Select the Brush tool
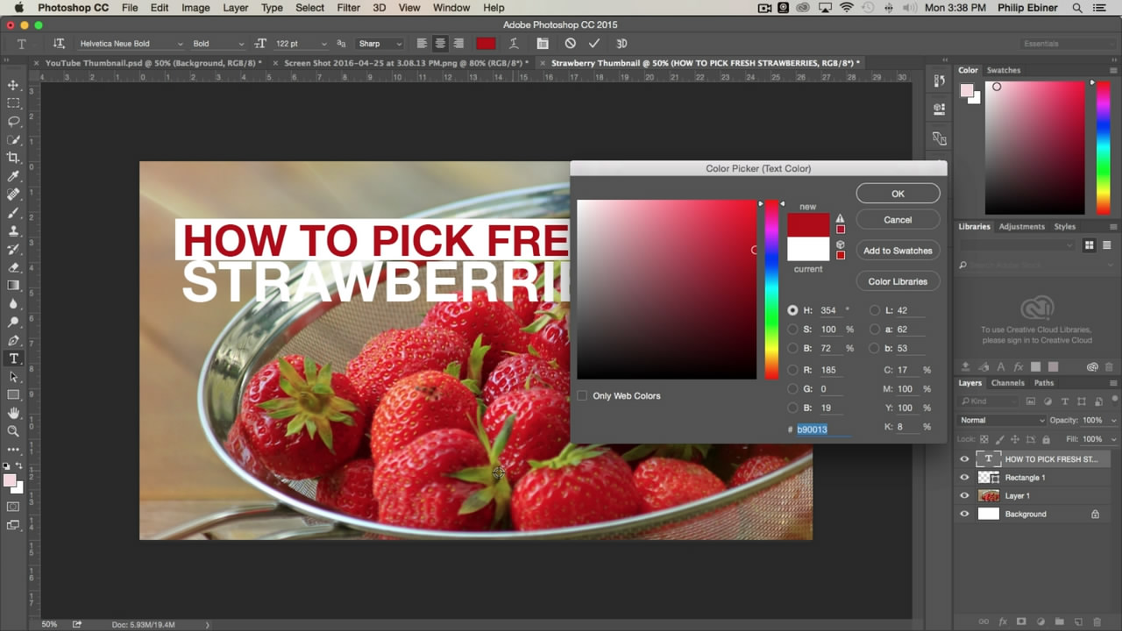 [x=13, y=213]
